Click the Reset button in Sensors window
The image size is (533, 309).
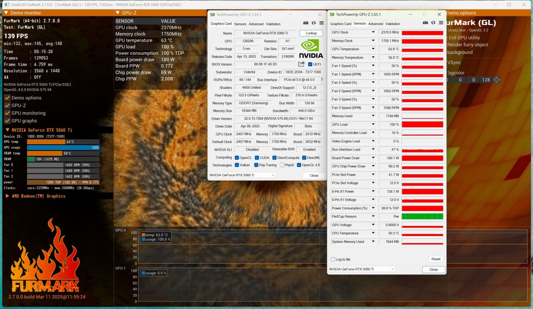point(436,259)
